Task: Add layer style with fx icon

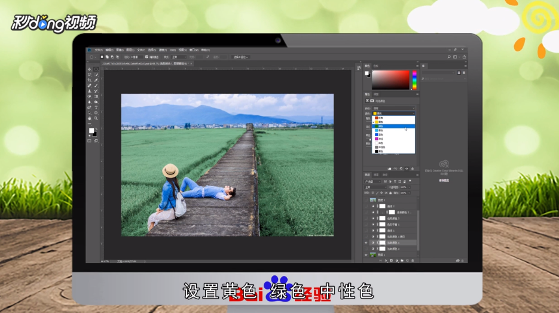Action: 386,260
